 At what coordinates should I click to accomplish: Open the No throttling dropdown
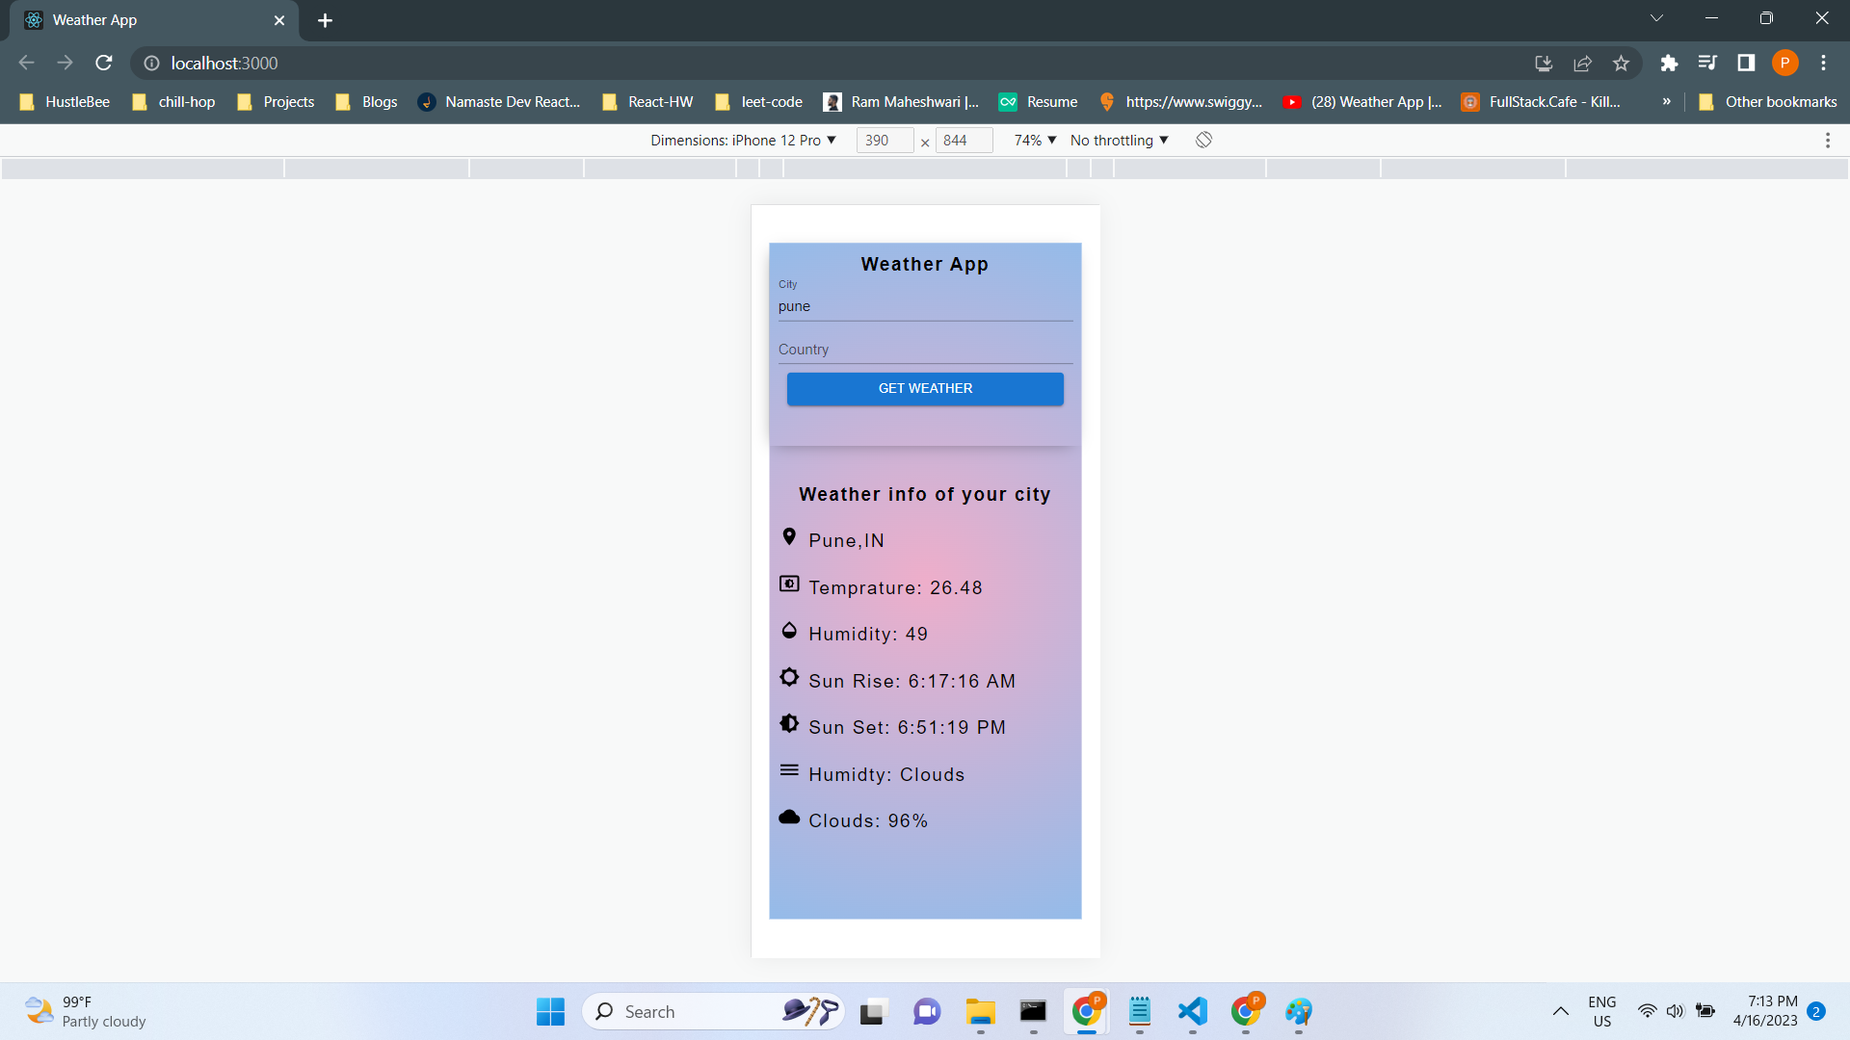coord(1118,140)
